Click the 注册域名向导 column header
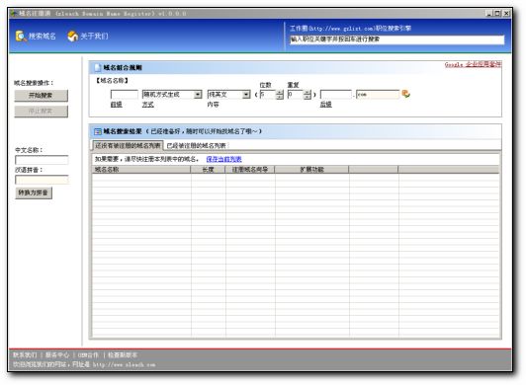The image size is (526, 385). 250,170
